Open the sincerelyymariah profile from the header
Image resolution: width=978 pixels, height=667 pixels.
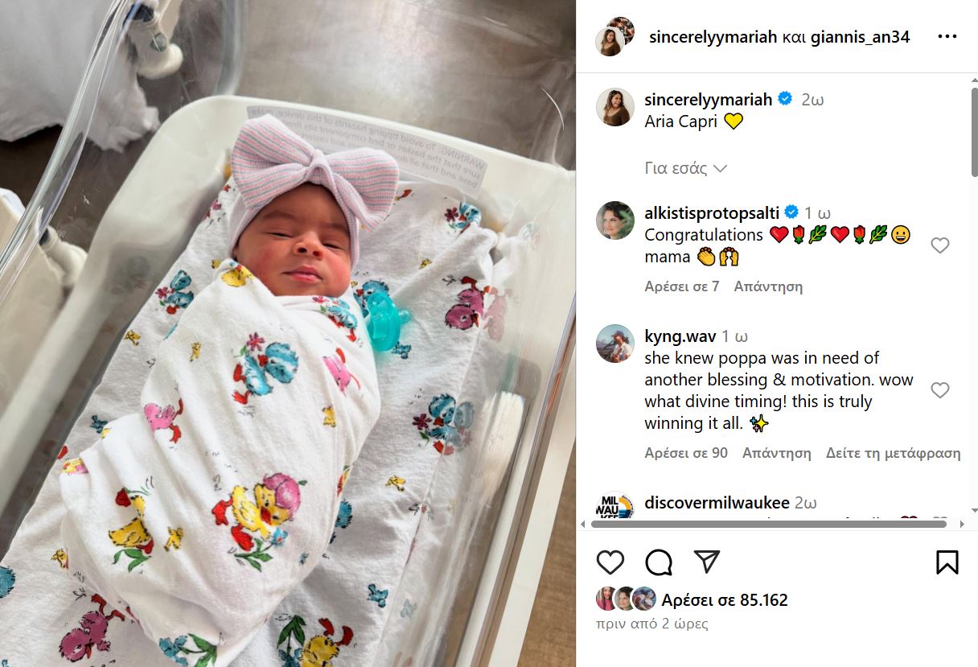[x=711, y=37]
